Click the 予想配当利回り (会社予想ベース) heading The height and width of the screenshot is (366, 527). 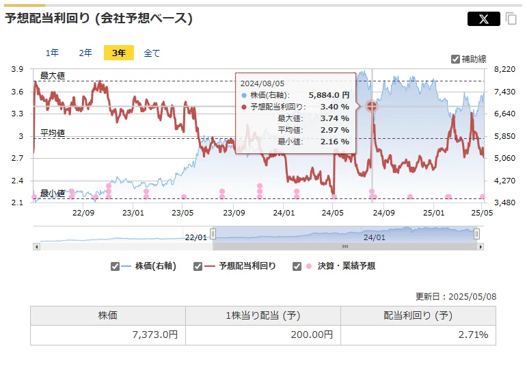tap(98, 18)
